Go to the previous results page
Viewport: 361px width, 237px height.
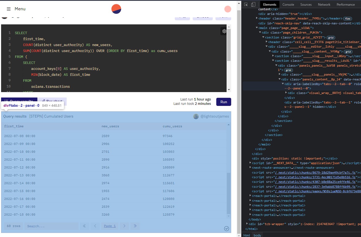[x=95, y=226]
